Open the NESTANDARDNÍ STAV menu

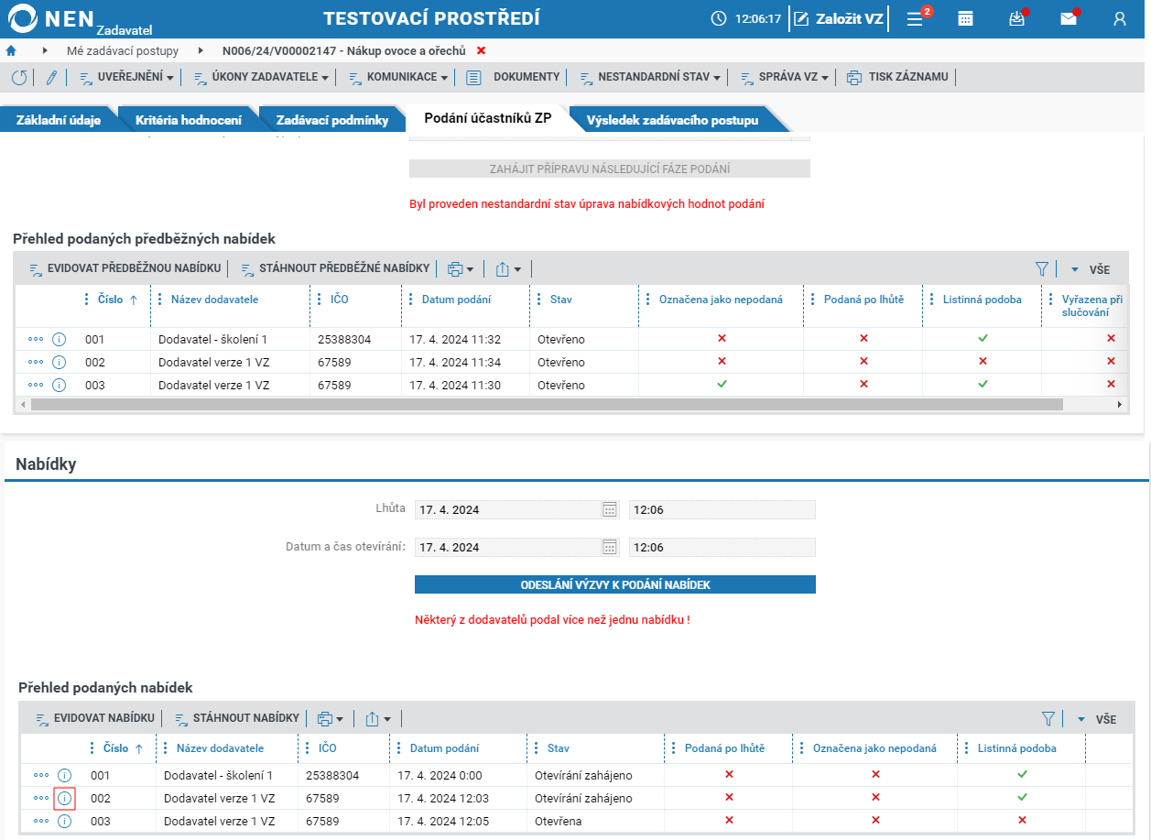coord(649,78)
